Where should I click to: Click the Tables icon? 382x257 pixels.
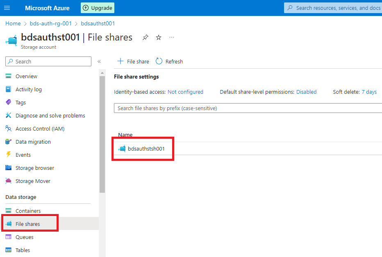coord(8,250)
